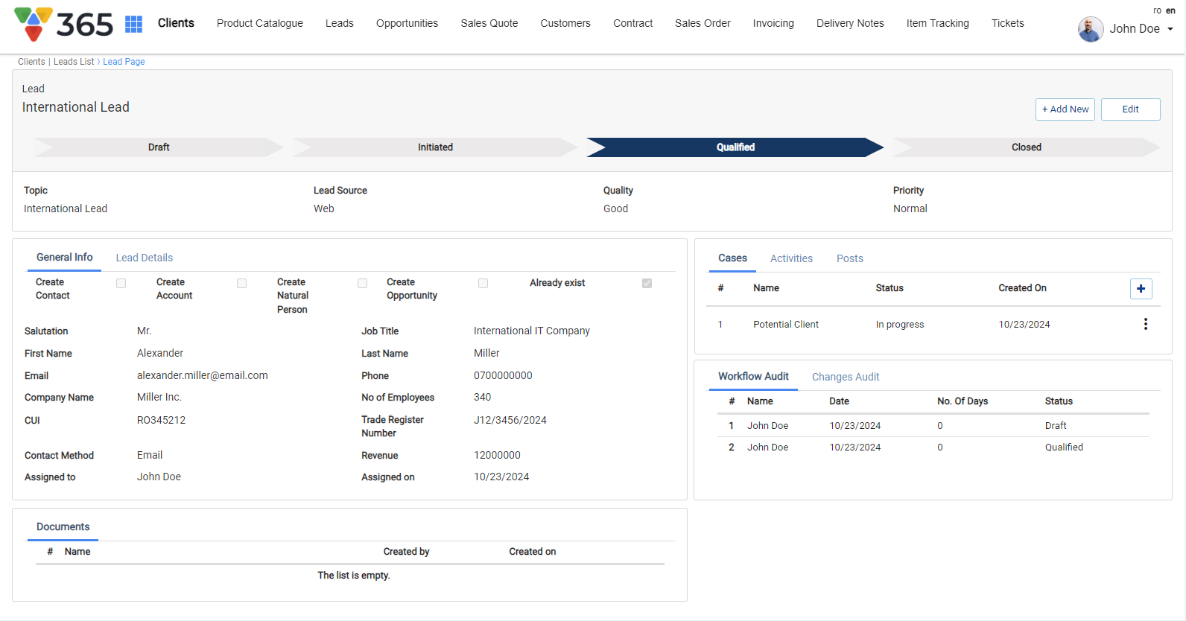Tick the Create Contact checkbox
This screenshot has width=1186, height=621.
tap(121, 283)
